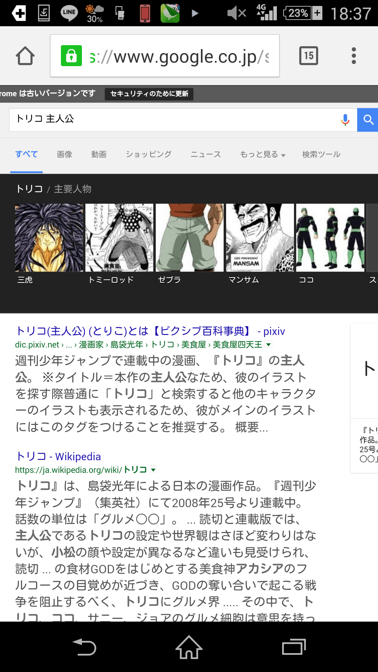Switch to the ニュース news tab
The height and width of the screenshot is (672, 378).
click(206, 154)
